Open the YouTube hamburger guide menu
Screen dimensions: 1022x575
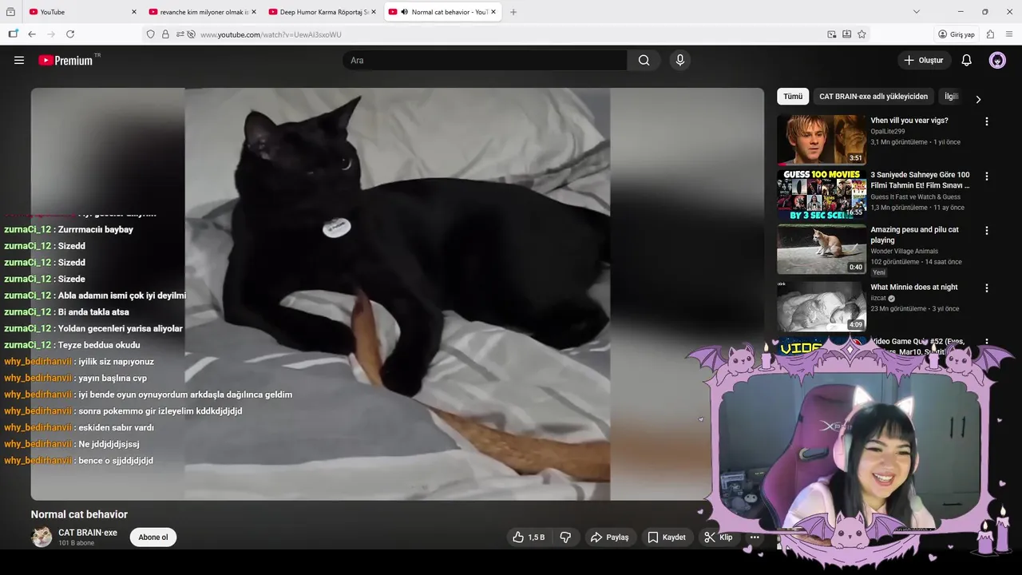click(19, 60)
